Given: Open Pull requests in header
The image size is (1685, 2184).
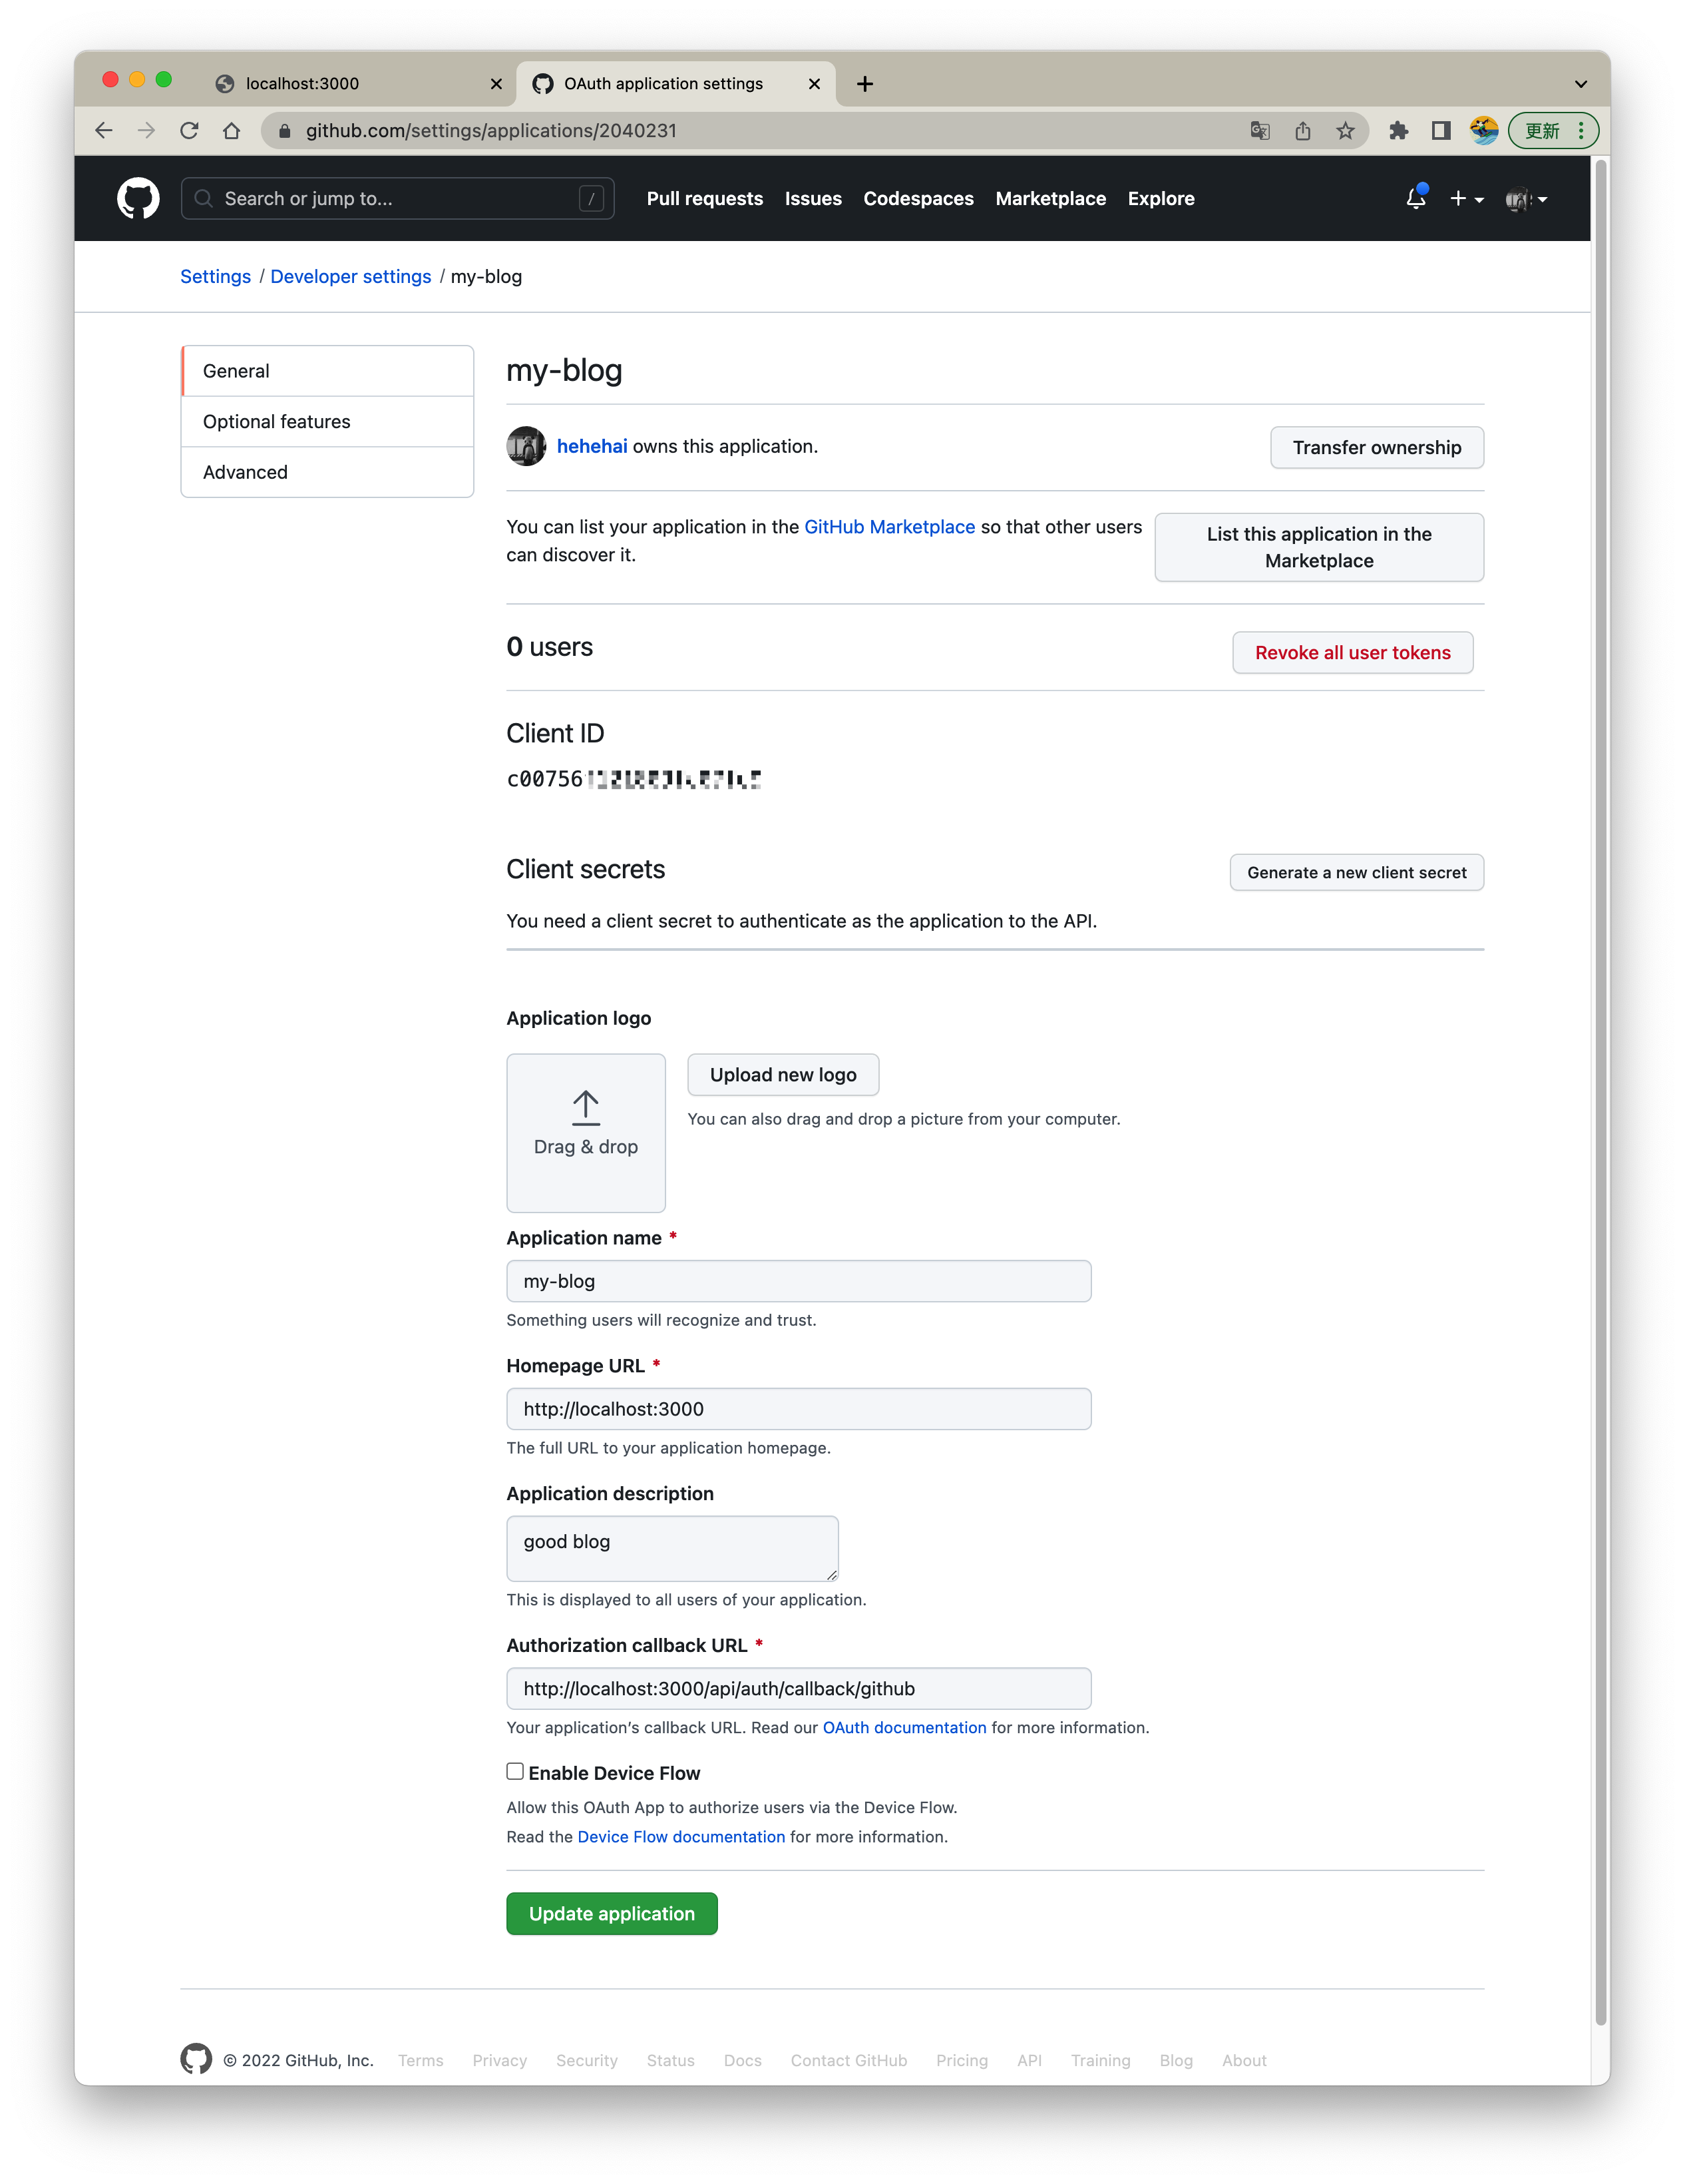Looking at the screenshot, I should 705,199.
